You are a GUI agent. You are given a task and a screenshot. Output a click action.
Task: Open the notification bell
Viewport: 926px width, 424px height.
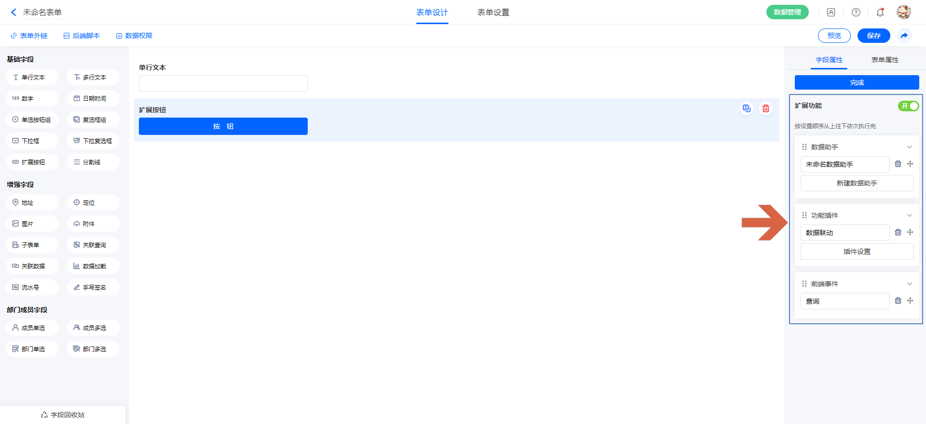point(880,13)
